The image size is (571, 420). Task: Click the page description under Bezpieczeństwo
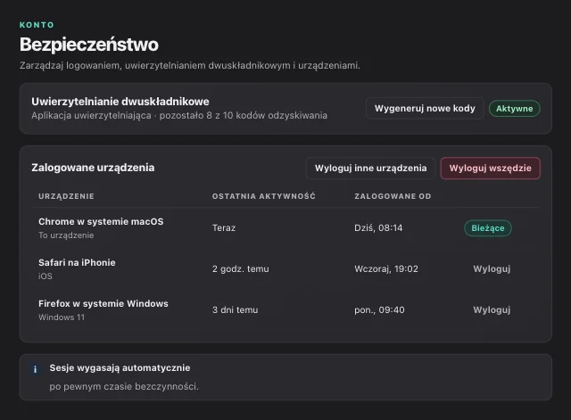(190, 65)
